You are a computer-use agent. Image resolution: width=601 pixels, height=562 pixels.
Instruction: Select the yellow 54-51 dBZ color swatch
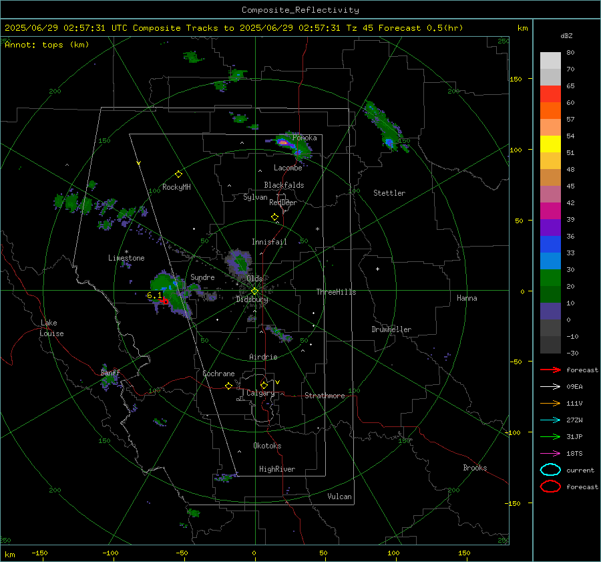(x=550, y=144)
